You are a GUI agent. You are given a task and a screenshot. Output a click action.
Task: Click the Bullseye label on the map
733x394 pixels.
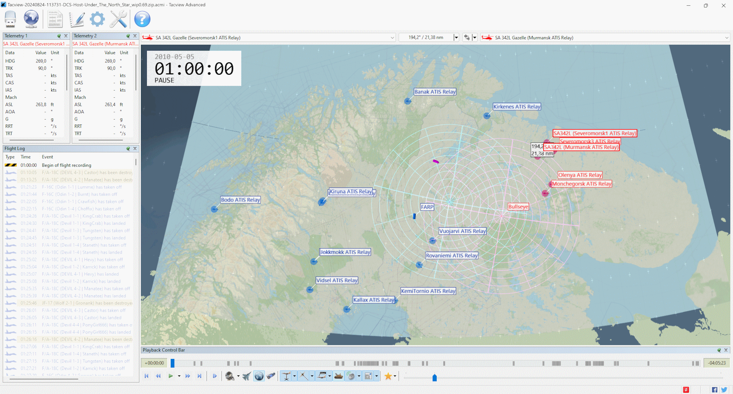pos(518,207)
